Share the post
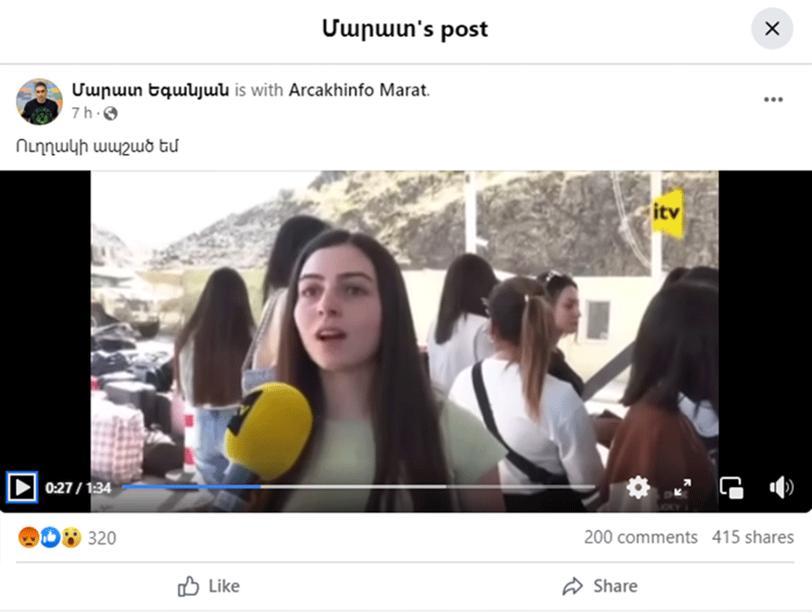 pyautogui.click(x=600, y=586)
